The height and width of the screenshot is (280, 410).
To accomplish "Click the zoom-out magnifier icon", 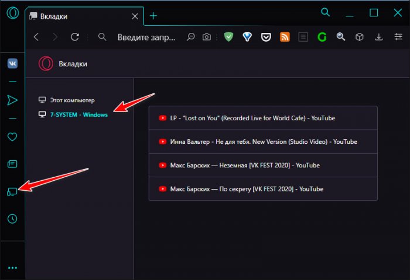I will pos(190,37).
